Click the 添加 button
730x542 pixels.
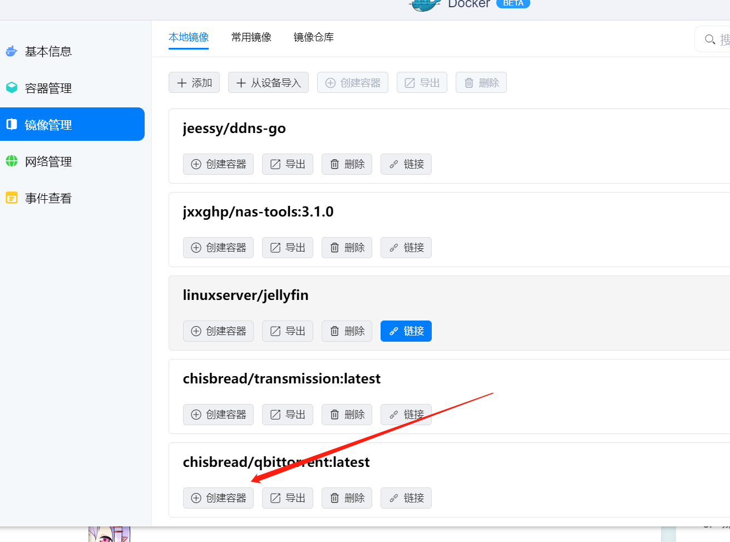[194, 83]
